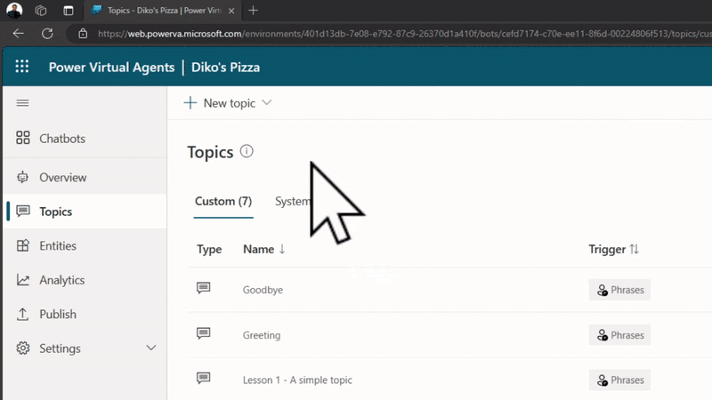Open Lesson 1 - A simple topic
Image resolution: width=712 pixels, height=400 pixels.
coord(297,380)
